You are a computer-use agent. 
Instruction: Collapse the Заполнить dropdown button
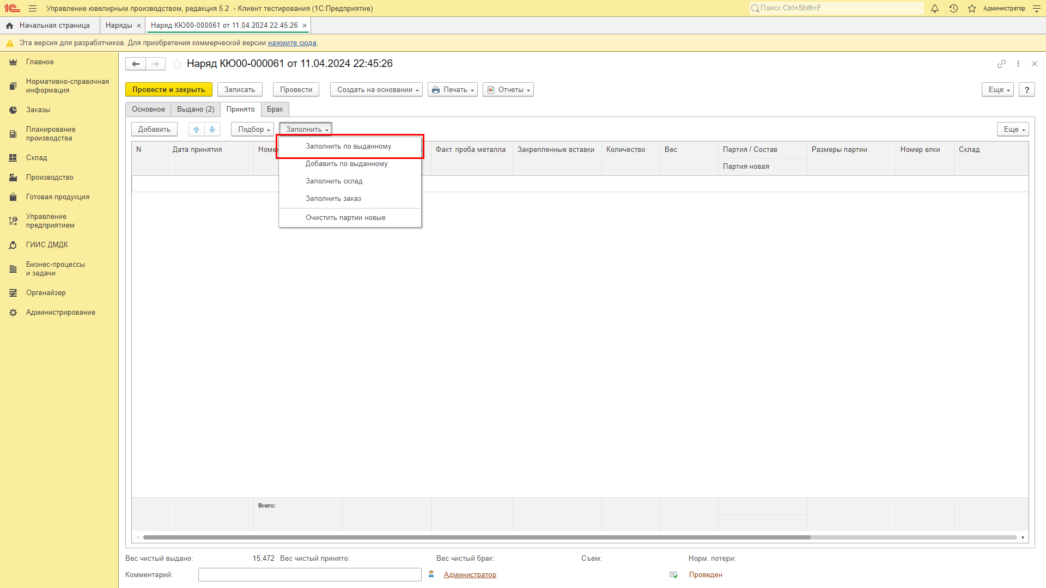pyautogui.click(x=306, y=130)
